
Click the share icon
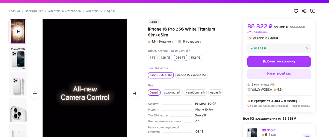[304, 11]
